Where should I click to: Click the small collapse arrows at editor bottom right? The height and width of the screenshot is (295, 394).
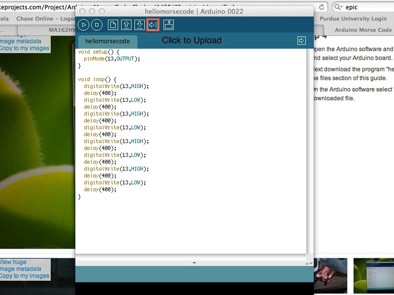pos(309,264)
